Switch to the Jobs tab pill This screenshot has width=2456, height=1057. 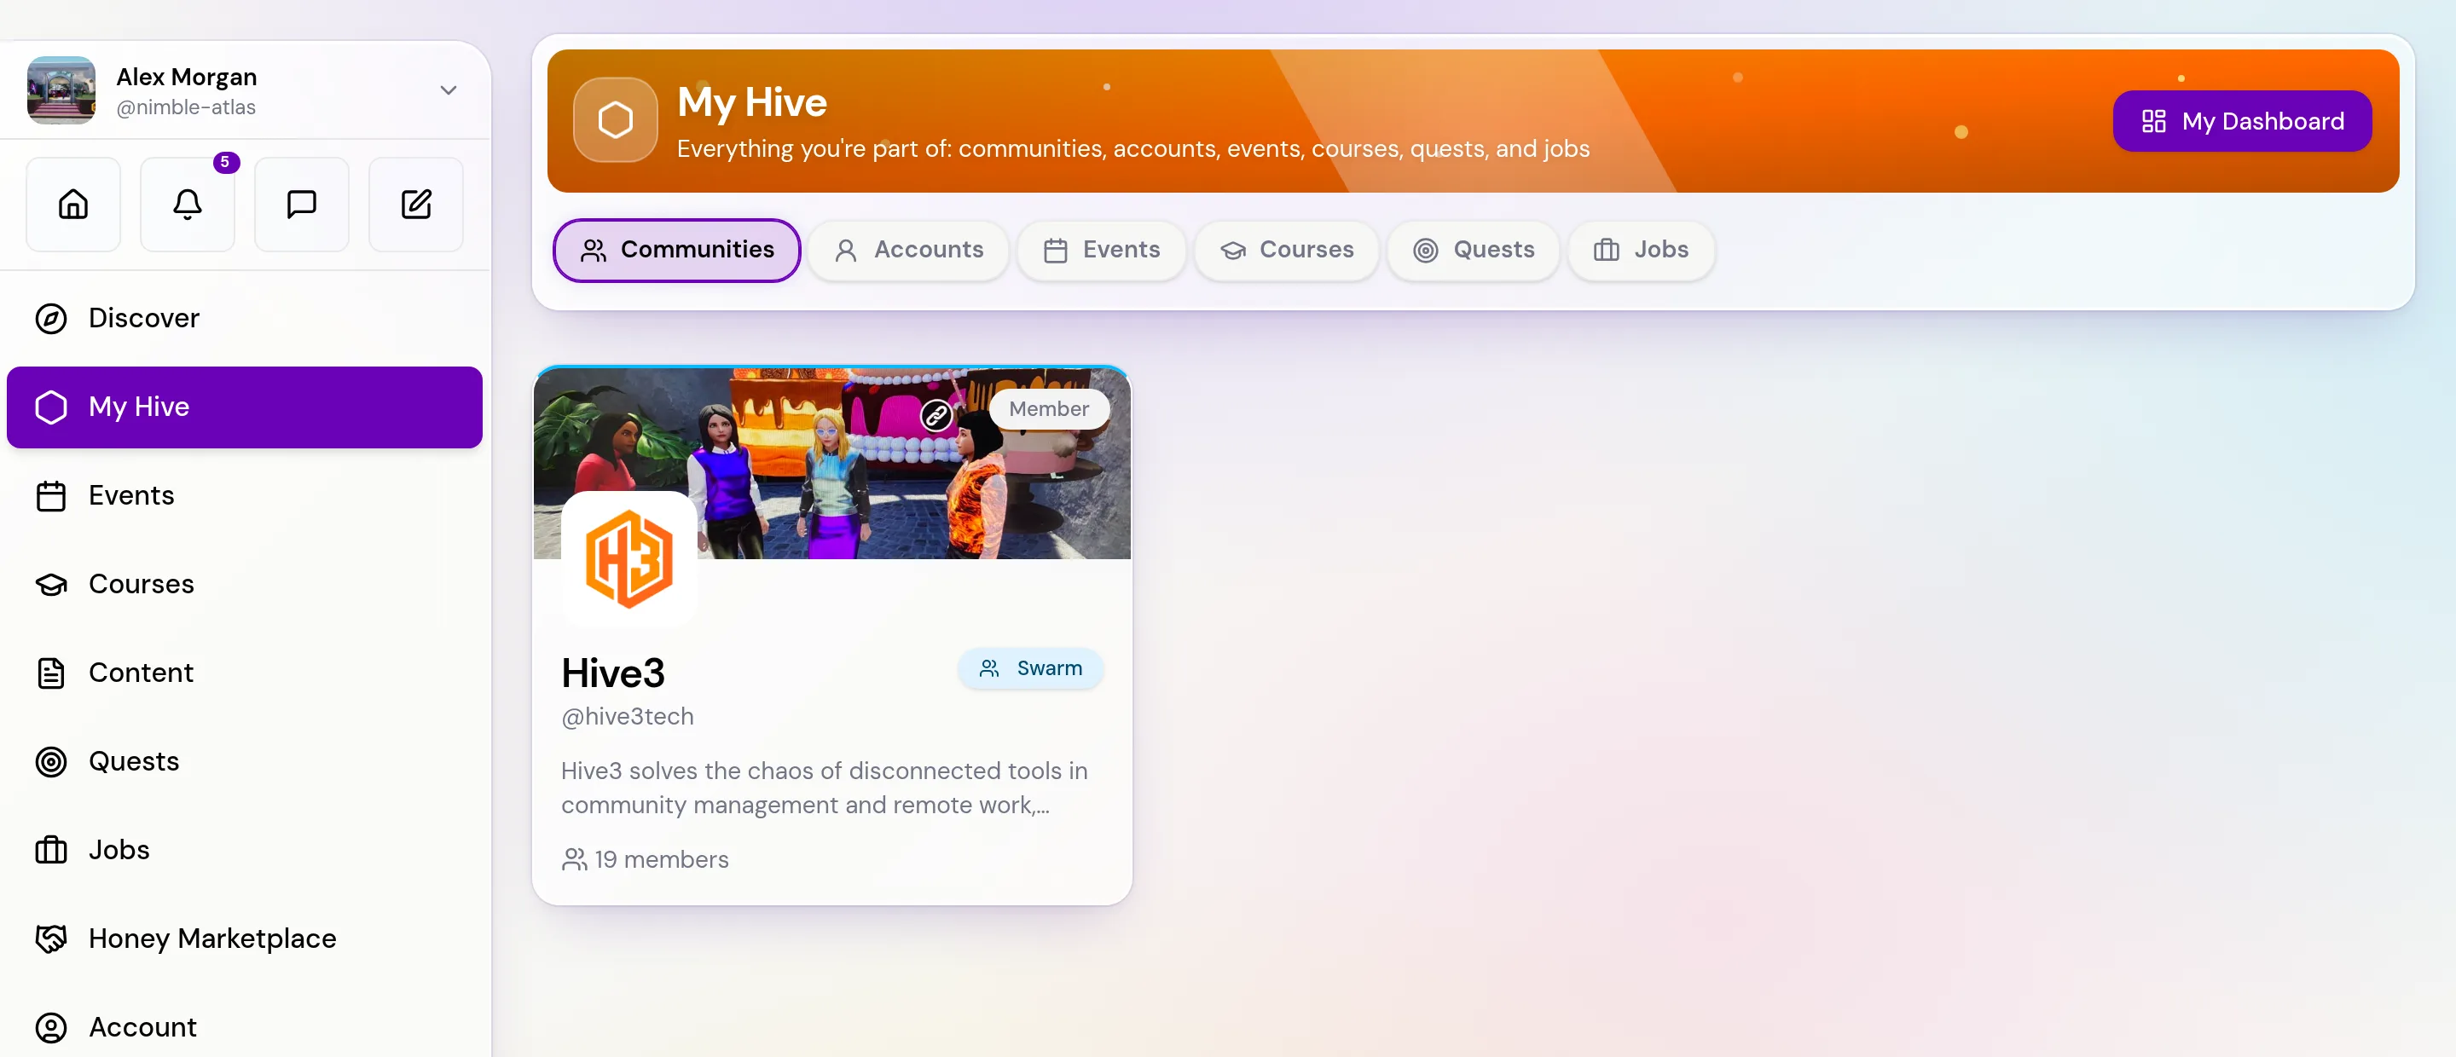(1641, 250)
